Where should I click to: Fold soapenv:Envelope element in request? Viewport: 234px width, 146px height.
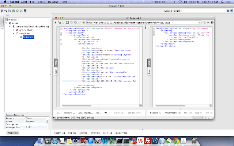pyautogui.click(x=61, y=28)
